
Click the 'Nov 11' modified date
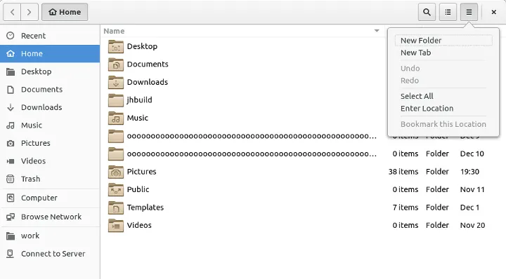(472, 189)
